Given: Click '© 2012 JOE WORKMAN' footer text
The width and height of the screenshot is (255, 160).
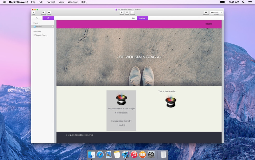Looking at the screenshot, I should 74,135.
